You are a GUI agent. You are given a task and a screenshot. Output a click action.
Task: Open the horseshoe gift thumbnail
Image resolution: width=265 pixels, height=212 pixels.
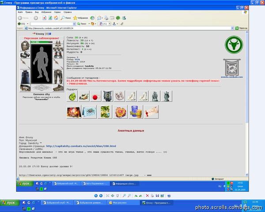pos(119,96)
